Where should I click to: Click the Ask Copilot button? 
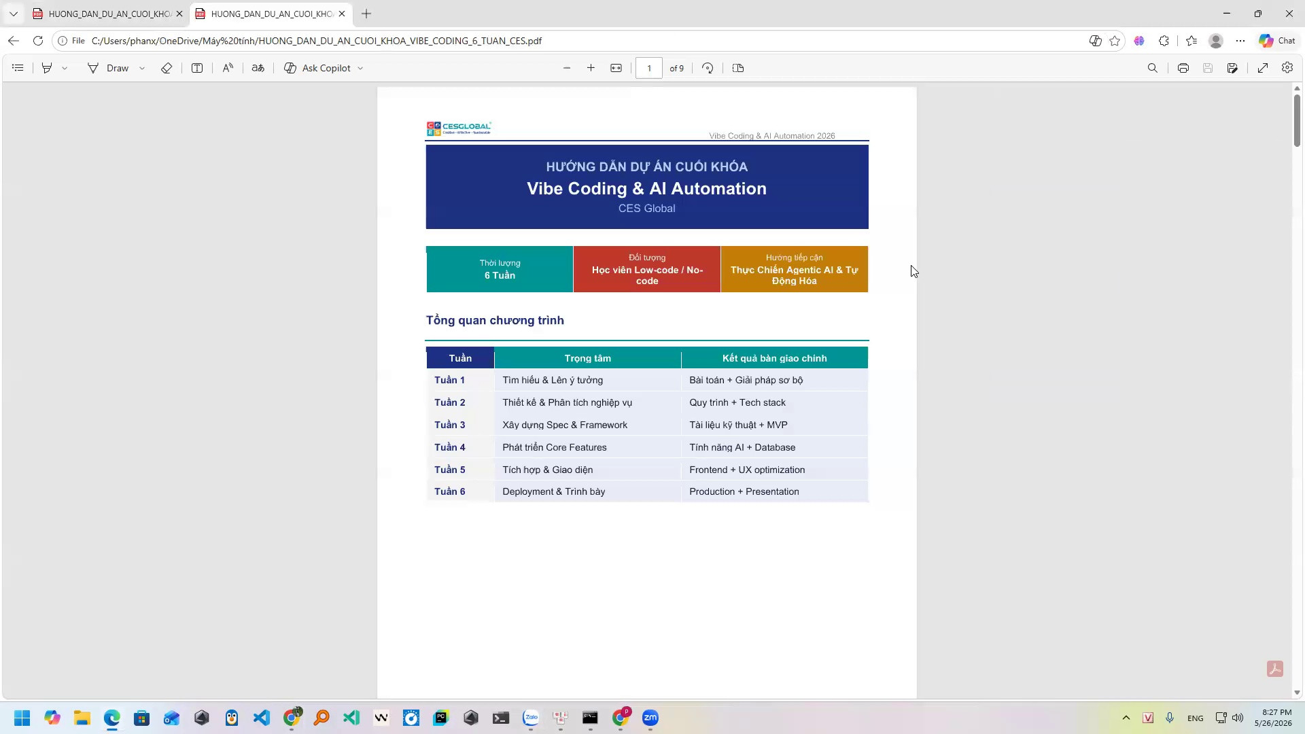[x=317, y=68]
